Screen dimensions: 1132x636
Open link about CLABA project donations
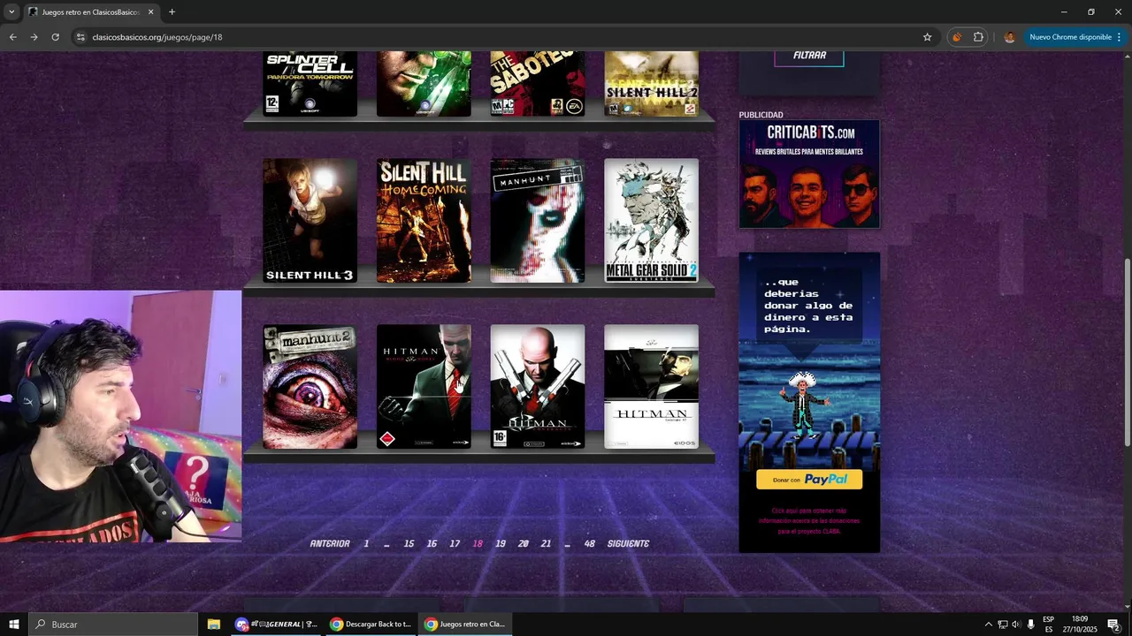pyautogui.click(x=809, y=521)
